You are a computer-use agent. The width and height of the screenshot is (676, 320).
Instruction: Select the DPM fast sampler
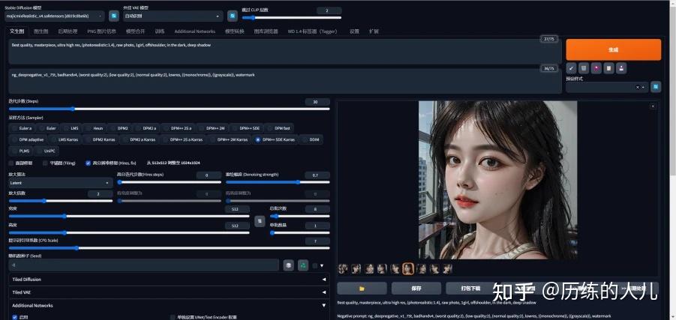(x=279, y=128)
